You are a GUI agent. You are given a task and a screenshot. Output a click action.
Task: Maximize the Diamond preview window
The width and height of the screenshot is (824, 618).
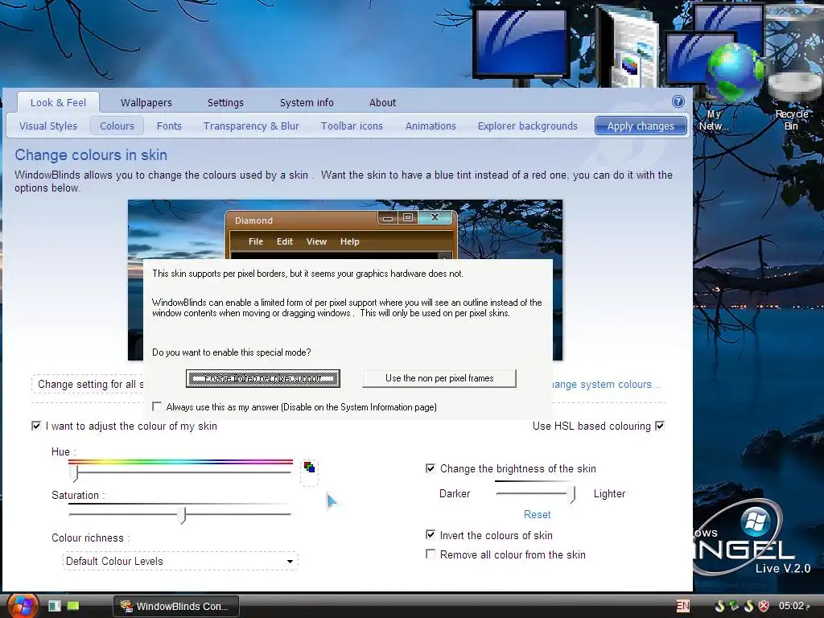pos(408,217)
